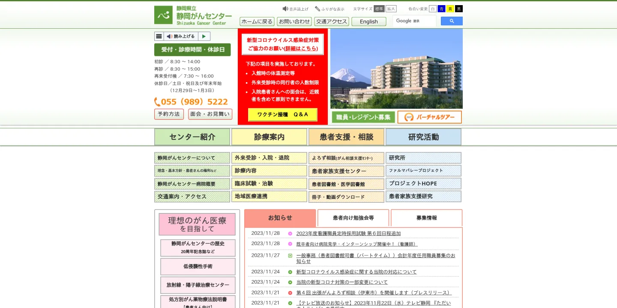Open 既卒者向け病院見学・インターンシップ news link
The width and height of the screenshot is (617, 308).
pyautogui.click(x=357, y=244)
